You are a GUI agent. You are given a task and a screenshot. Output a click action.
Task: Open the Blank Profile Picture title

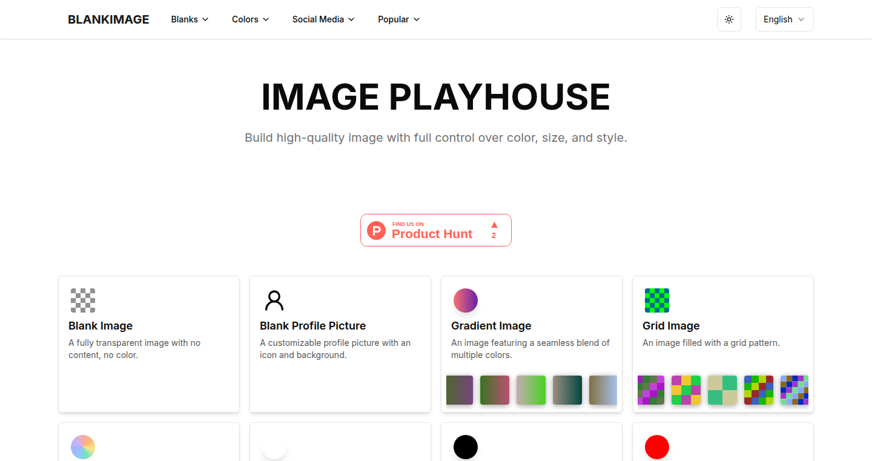pyautogui.click(x=313, y=326)
